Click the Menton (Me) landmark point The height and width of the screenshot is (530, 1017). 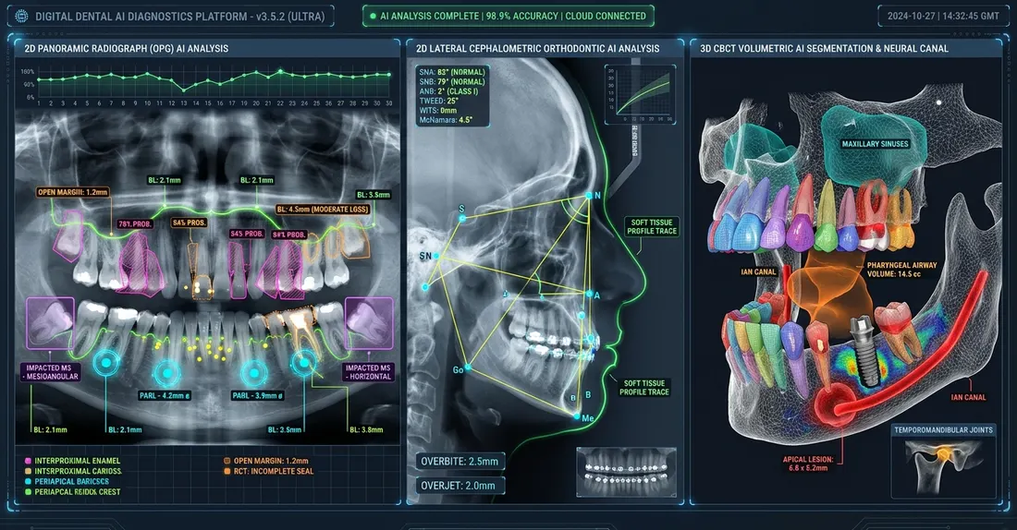pos(577,416)
